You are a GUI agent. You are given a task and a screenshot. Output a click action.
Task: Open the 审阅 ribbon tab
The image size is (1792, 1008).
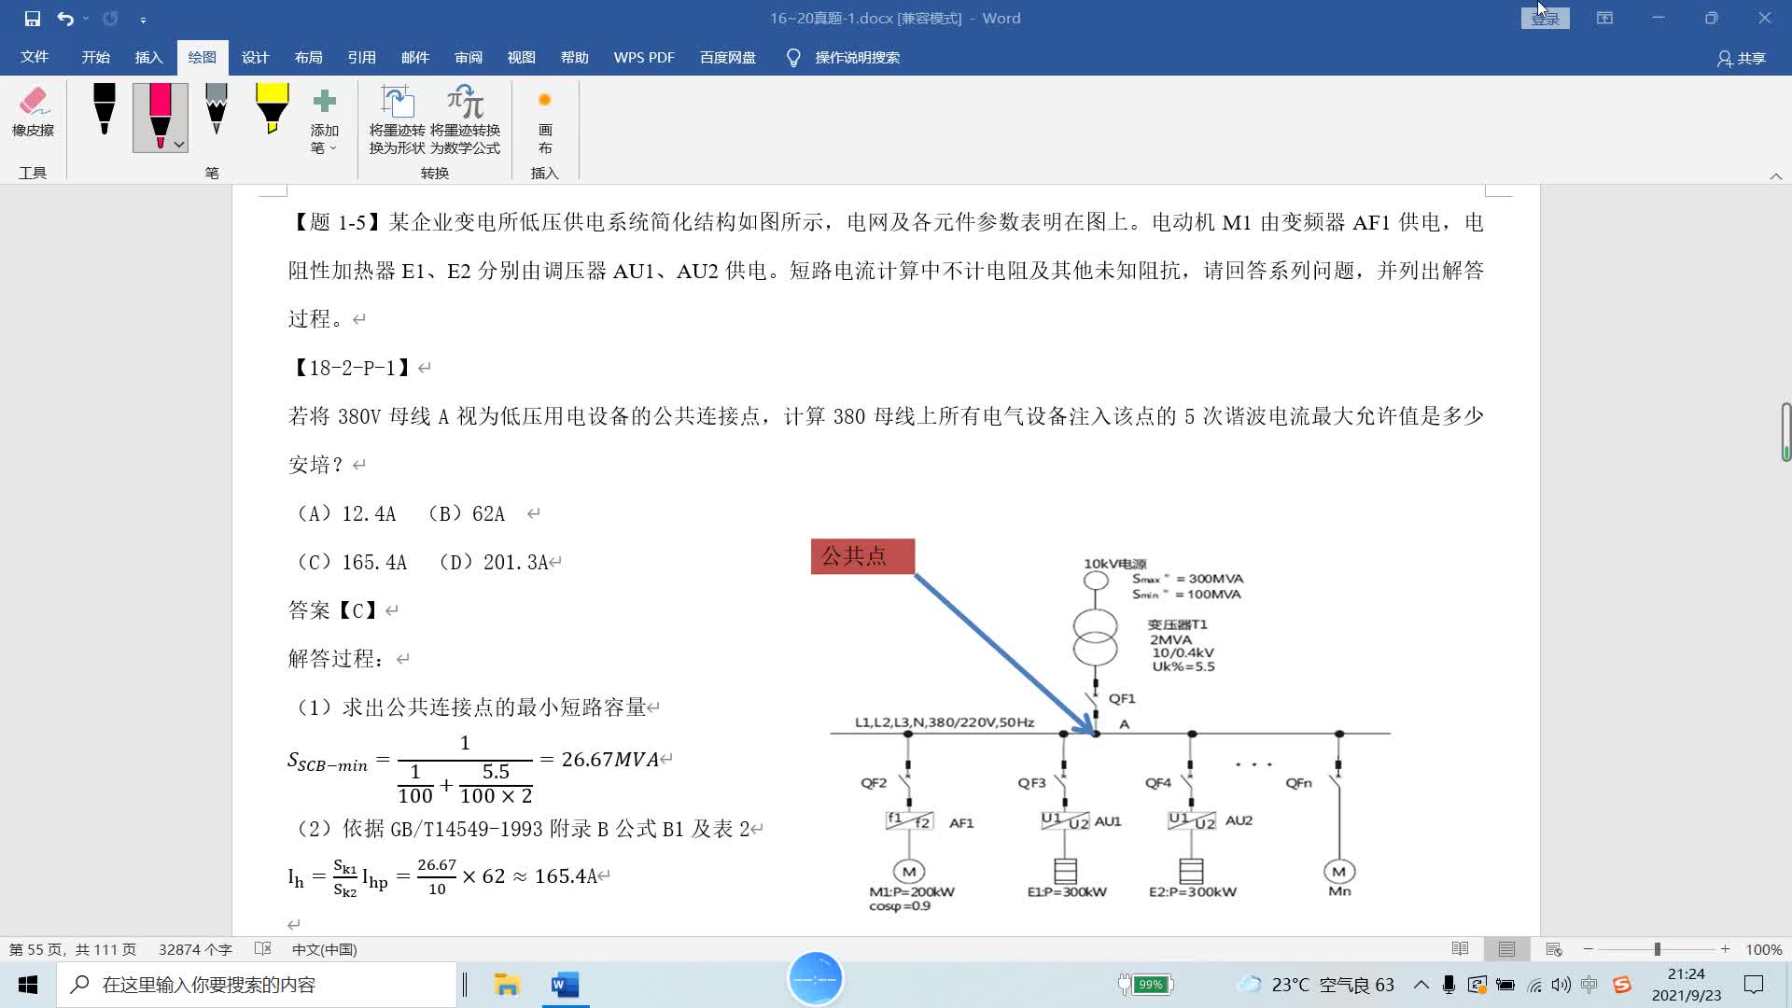[468, 58]
